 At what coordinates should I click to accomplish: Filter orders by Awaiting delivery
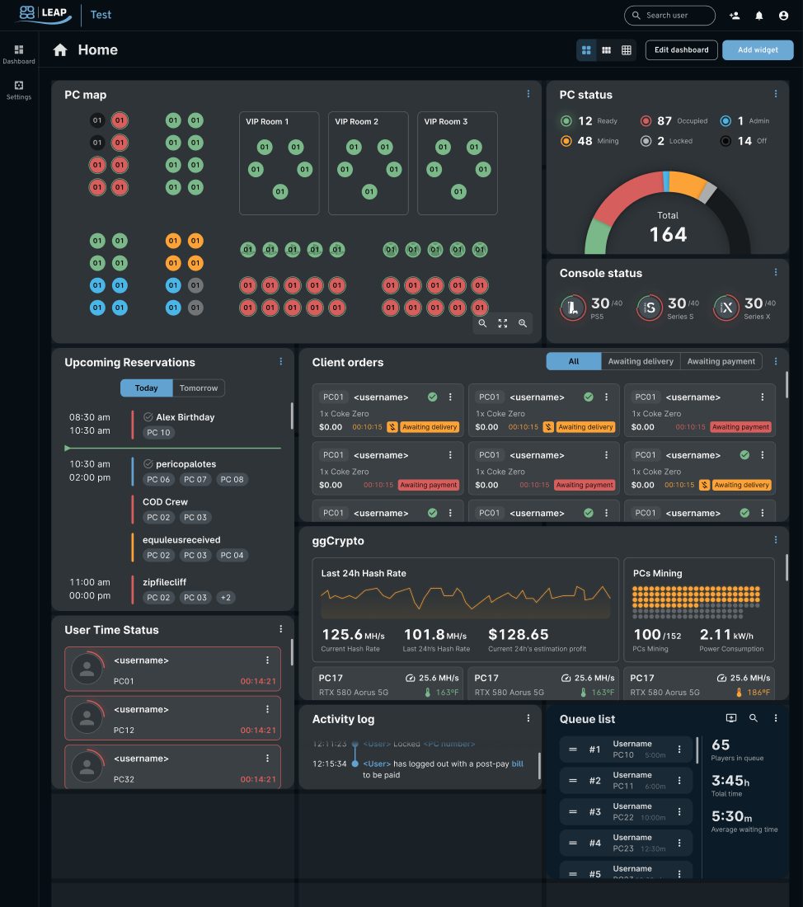[x=641, y=361]
